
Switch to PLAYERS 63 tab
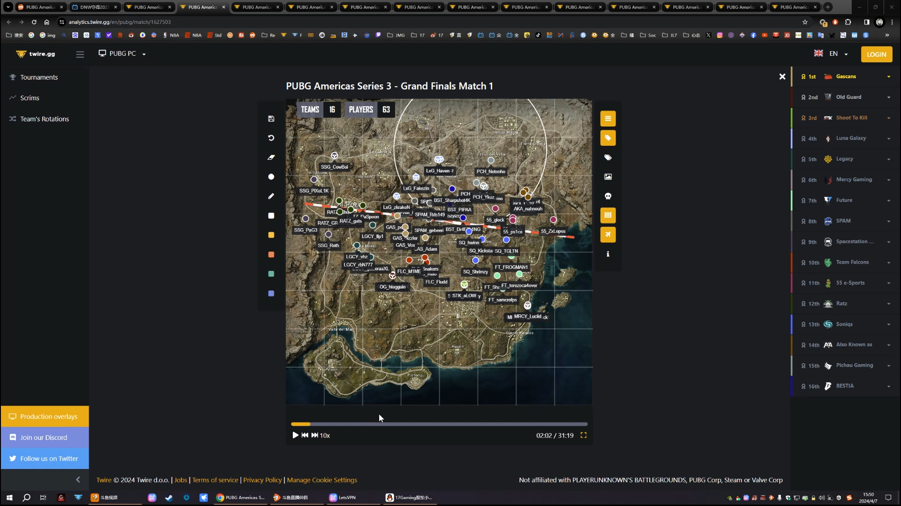pos(369,109)
